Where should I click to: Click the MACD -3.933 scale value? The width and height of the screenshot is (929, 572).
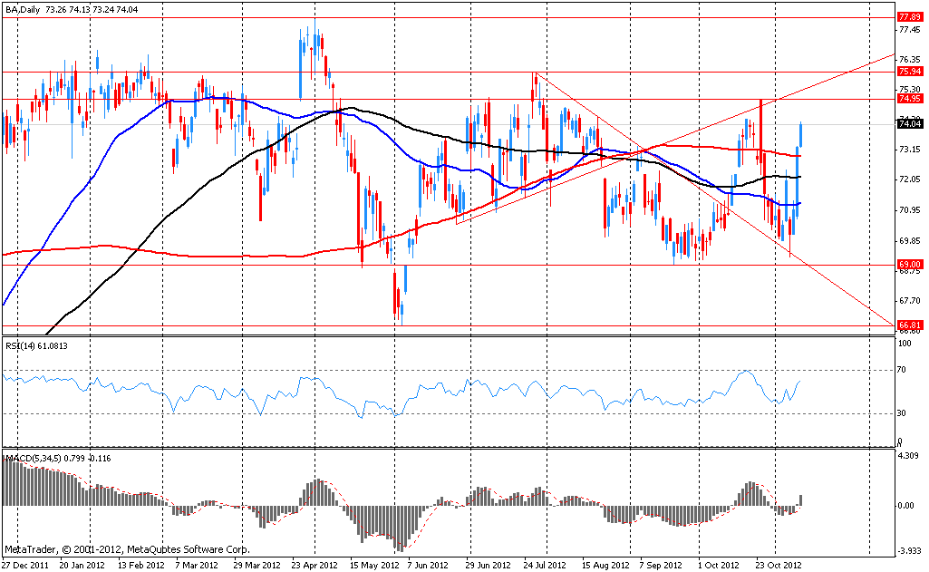click(909, 550)
